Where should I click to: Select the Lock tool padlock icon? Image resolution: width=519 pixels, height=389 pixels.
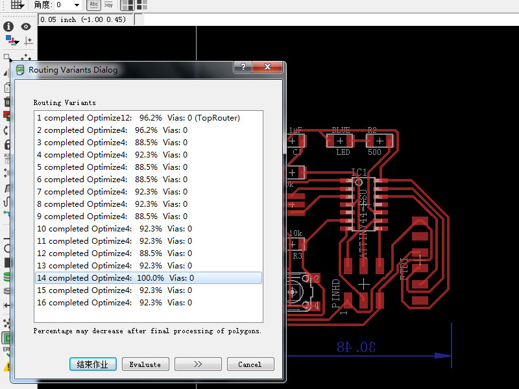coord(7,144)
